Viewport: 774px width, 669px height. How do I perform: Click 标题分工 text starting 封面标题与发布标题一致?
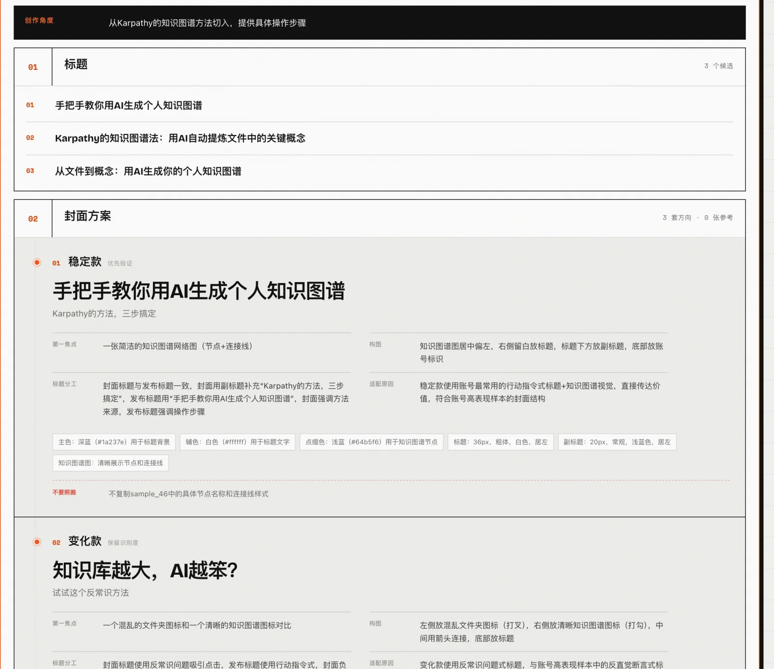[x=226, y=399]
